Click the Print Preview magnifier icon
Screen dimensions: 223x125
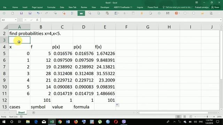click(211, 13)
